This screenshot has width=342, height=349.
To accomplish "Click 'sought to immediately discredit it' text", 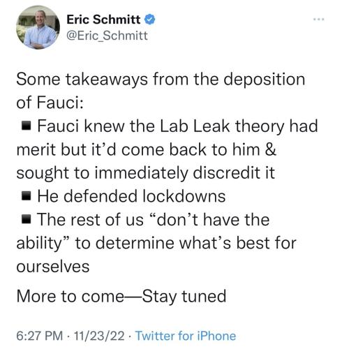I will [146, 173].
